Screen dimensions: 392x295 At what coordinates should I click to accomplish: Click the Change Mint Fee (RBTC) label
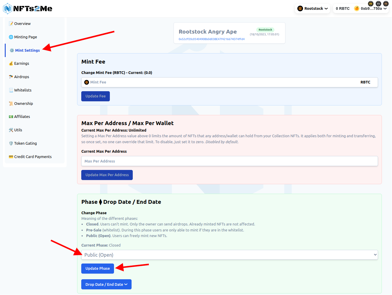pos(117,72)
